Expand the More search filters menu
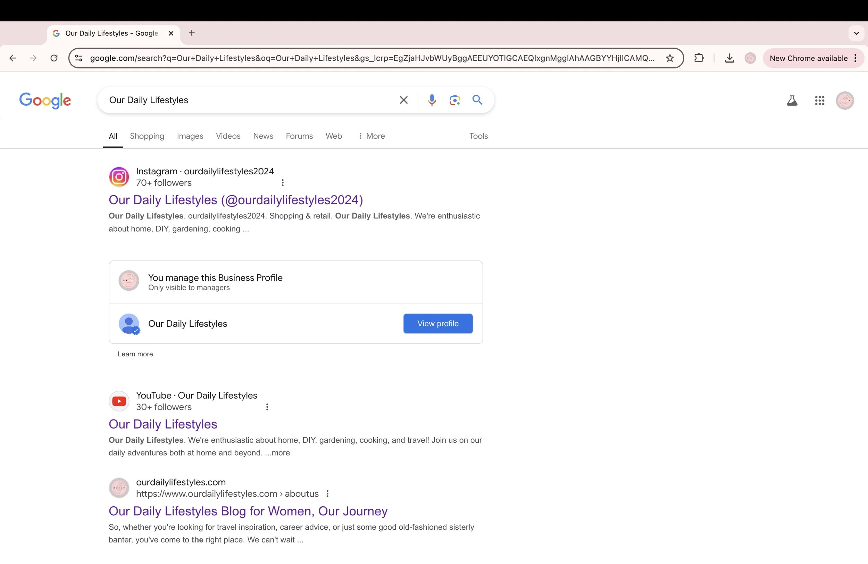 pyautogui.click(x=371, y=136)
